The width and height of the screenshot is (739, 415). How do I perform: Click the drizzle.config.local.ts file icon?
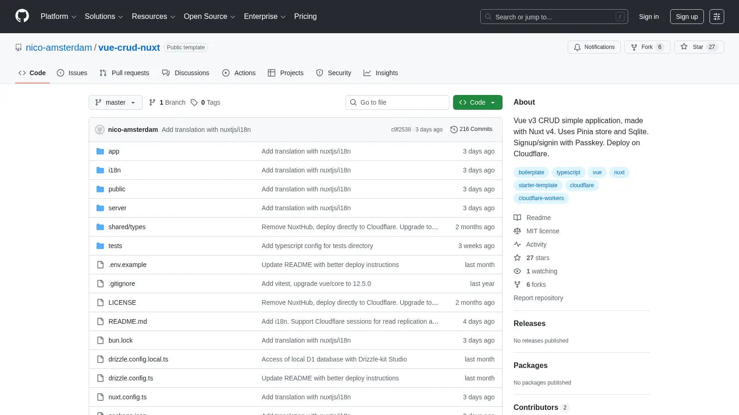100,359
